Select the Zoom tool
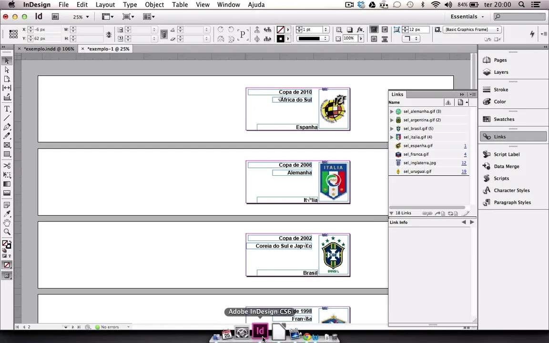Viewport: 549px width, 343px height. pyautogui.click(x=7, y=232)
